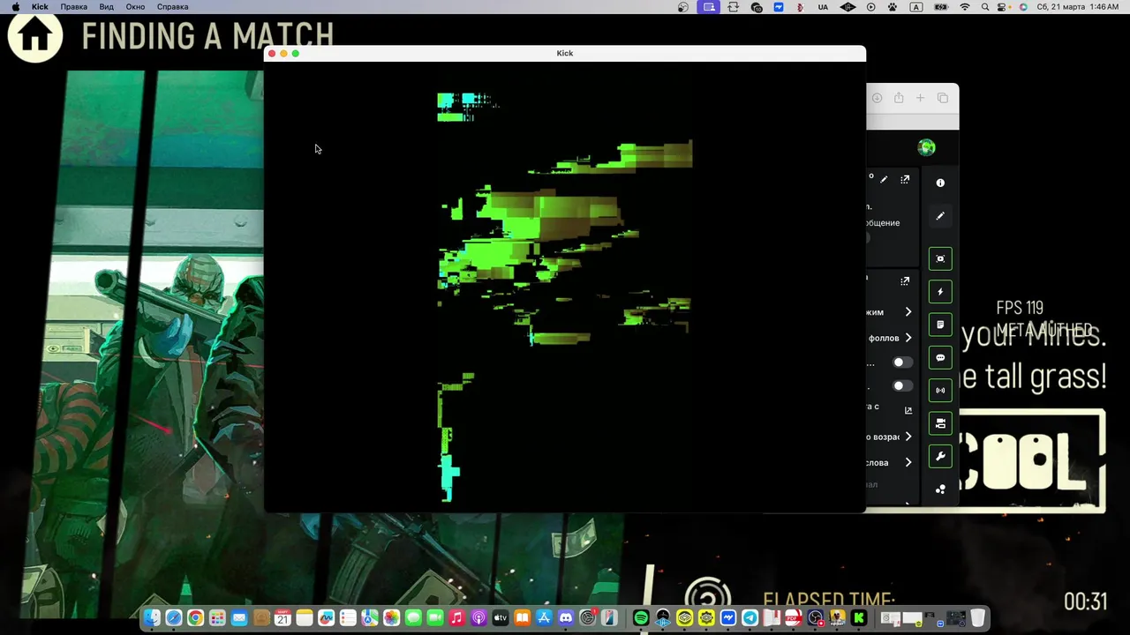
Task: Expand the 'жим' row chevron
Action: (x=908, y=312)
